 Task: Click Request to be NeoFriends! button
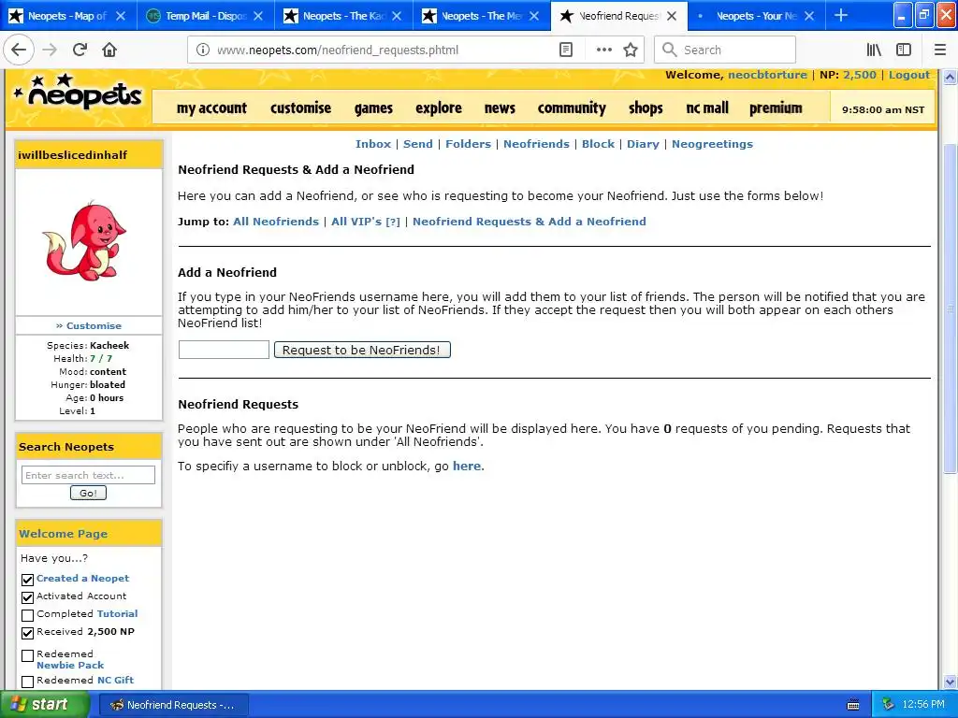(x=362, y=350)
